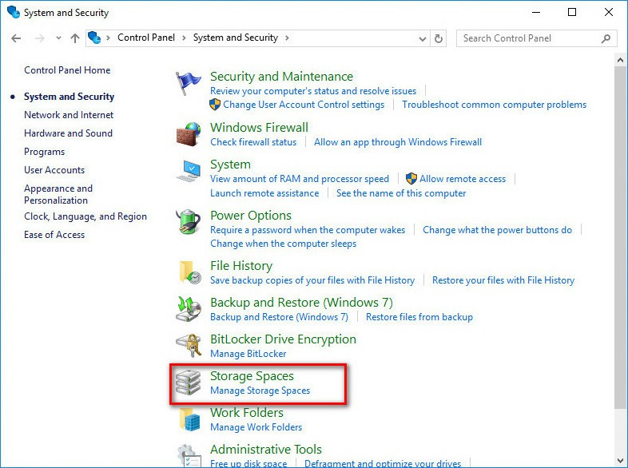Image resolution: width=628 pixels, height=468 pixels.
Task: Click Change when the computer sleeps
Action: (x=283, y=244)
